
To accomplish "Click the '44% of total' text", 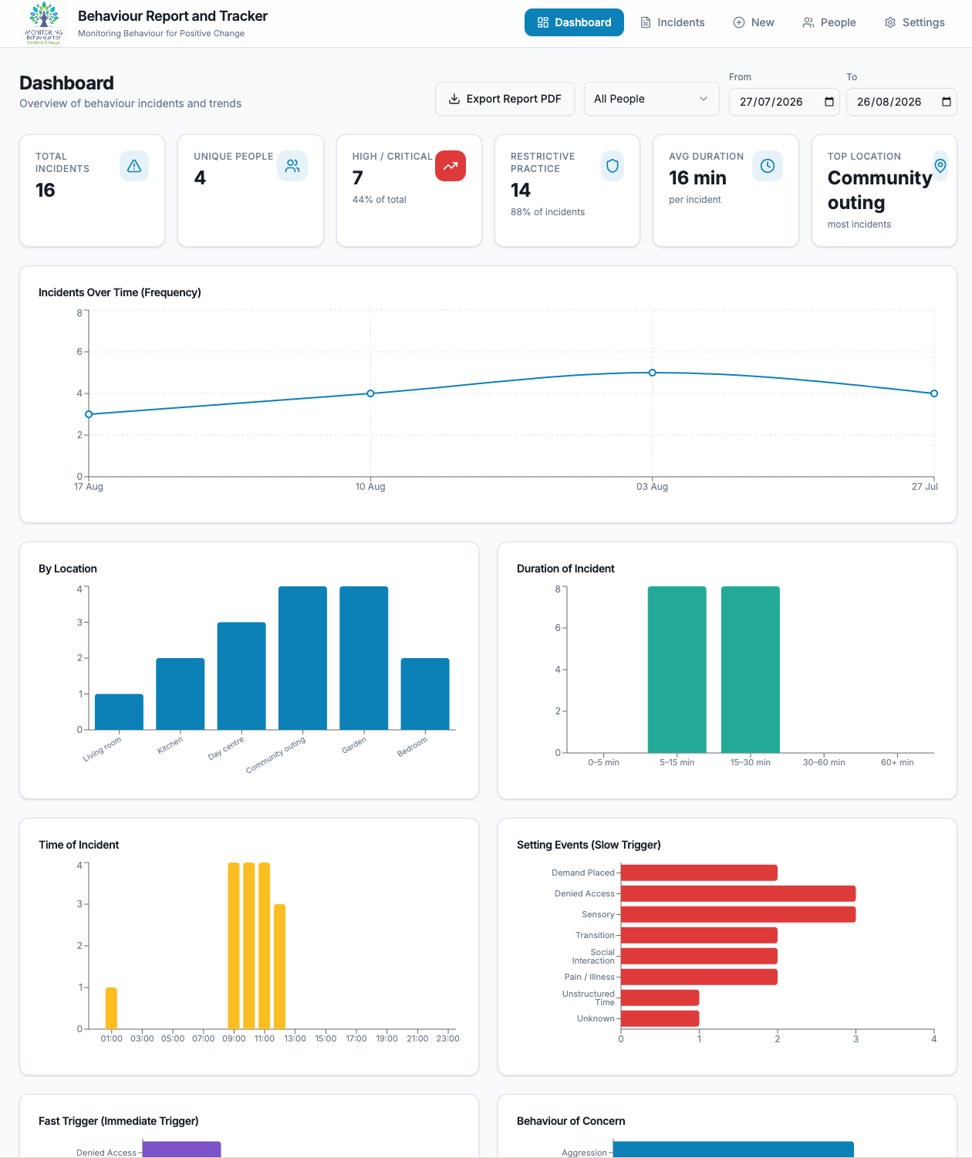I will (380, 200).
